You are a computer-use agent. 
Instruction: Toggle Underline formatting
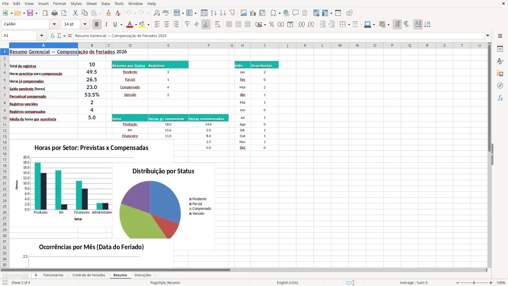click(x=115, y=25)
